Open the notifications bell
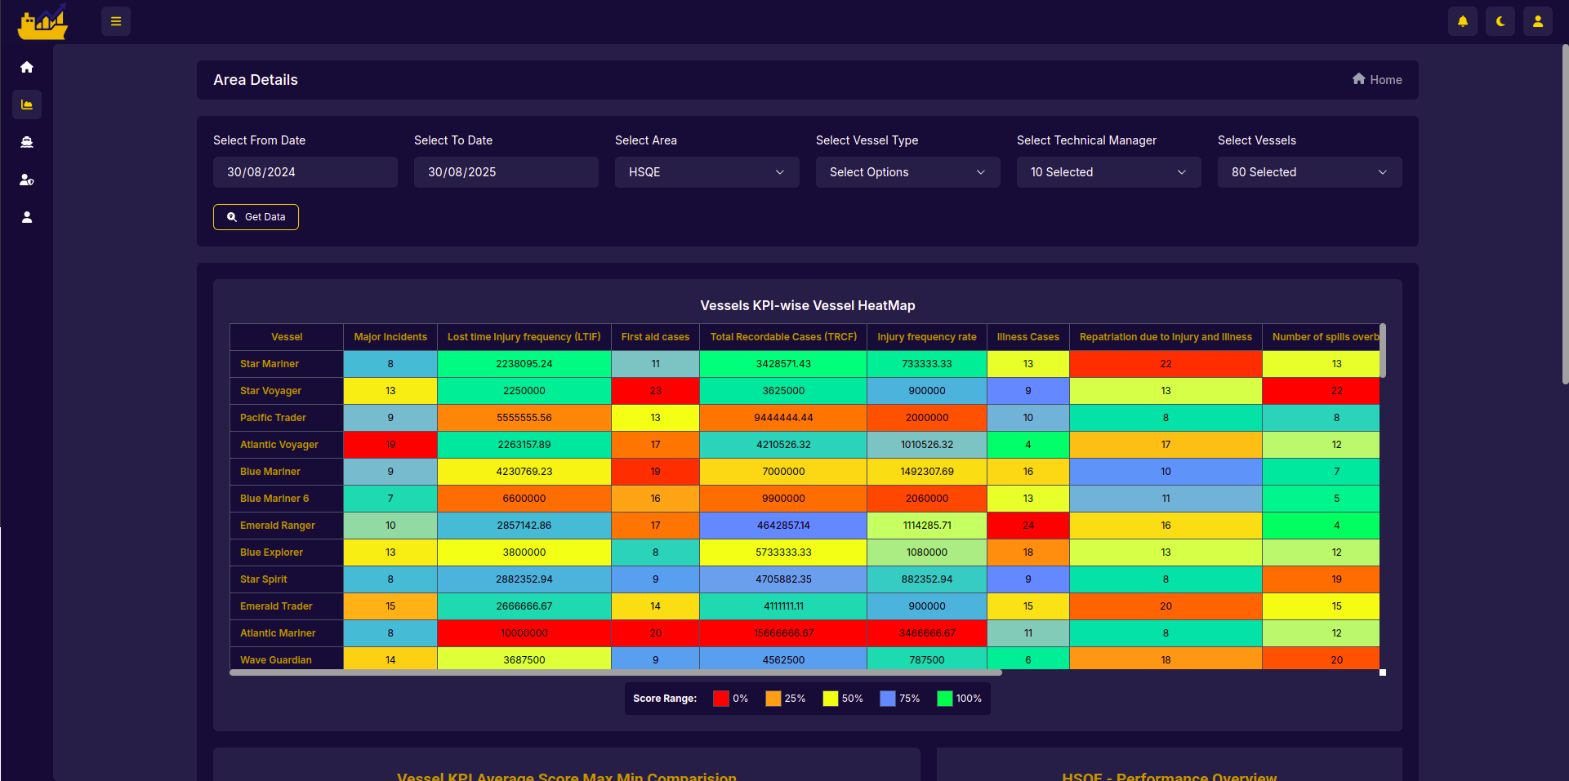1569x781 pixels. [1463, 21]
